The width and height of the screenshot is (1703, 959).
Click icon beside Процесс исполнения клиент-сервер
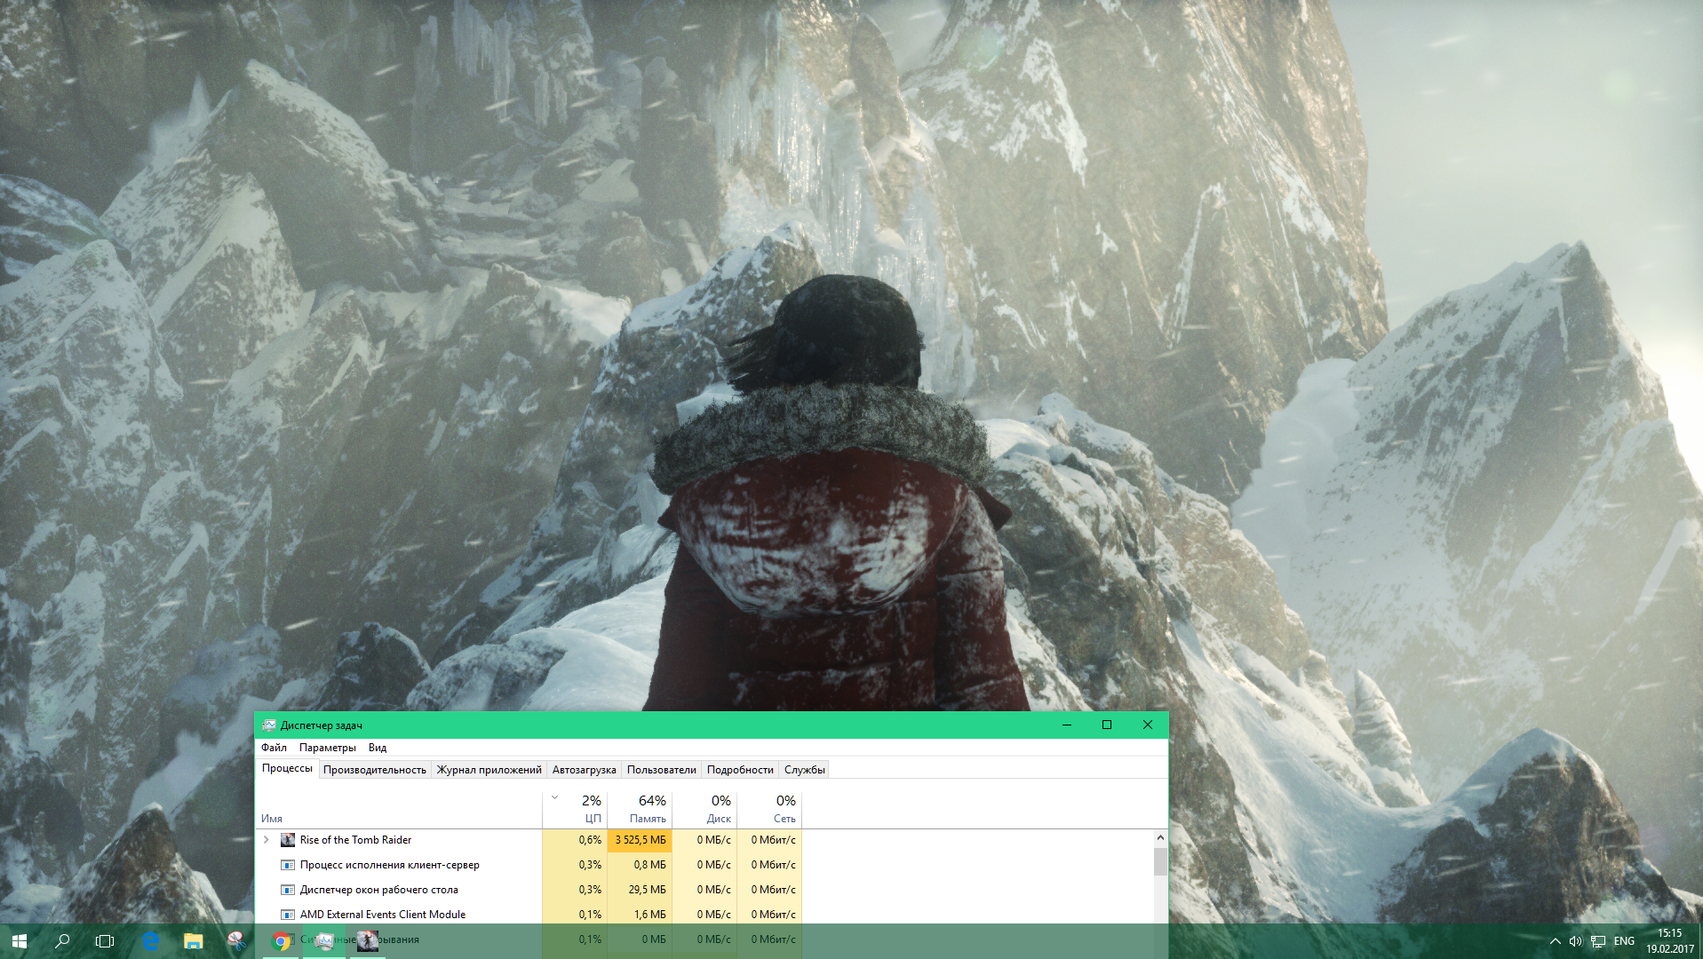288,865
